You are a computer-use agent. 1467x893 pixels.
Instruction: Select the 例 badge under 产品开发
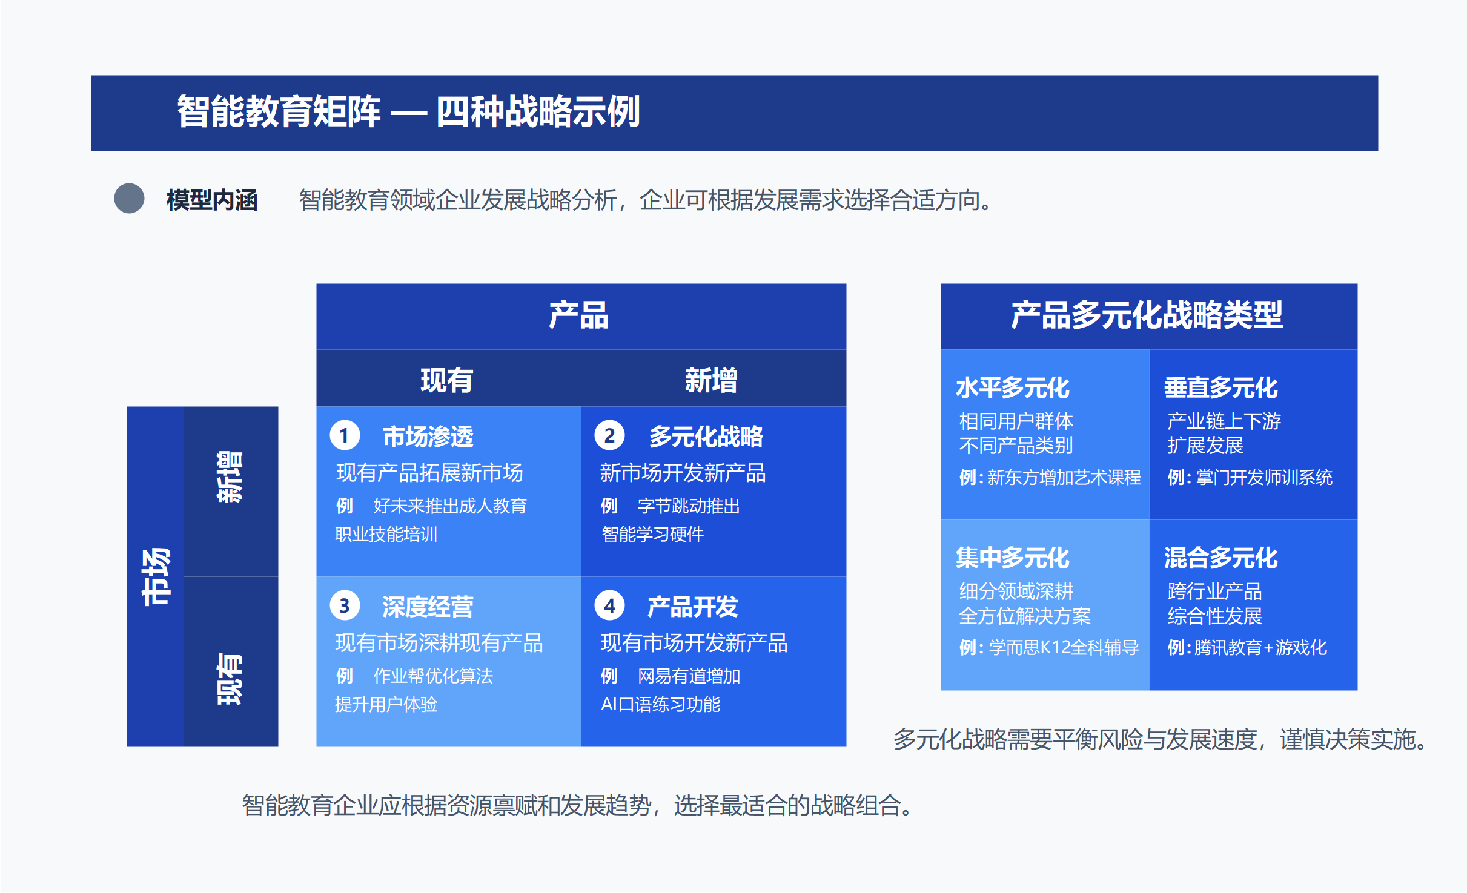coord(609,674)
